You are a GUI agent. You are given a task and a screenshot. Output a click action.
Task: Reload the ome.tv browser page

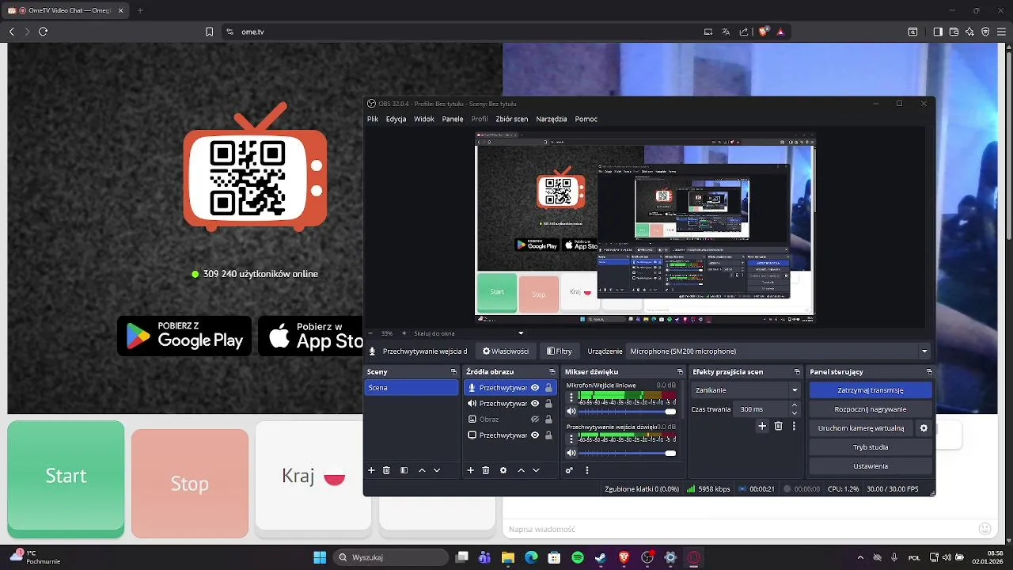coord(44,32)
